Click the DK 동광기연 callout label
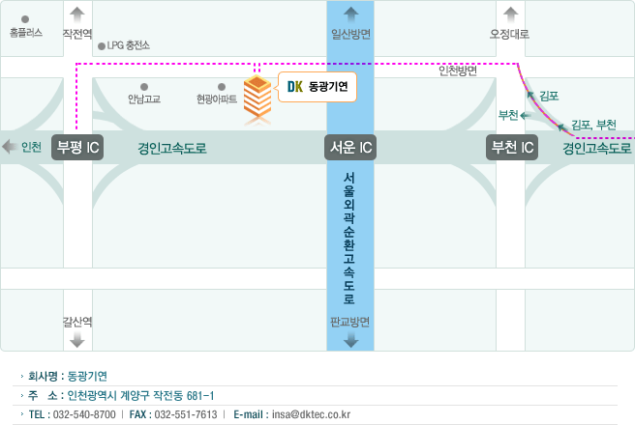 [x=317, y=87]
